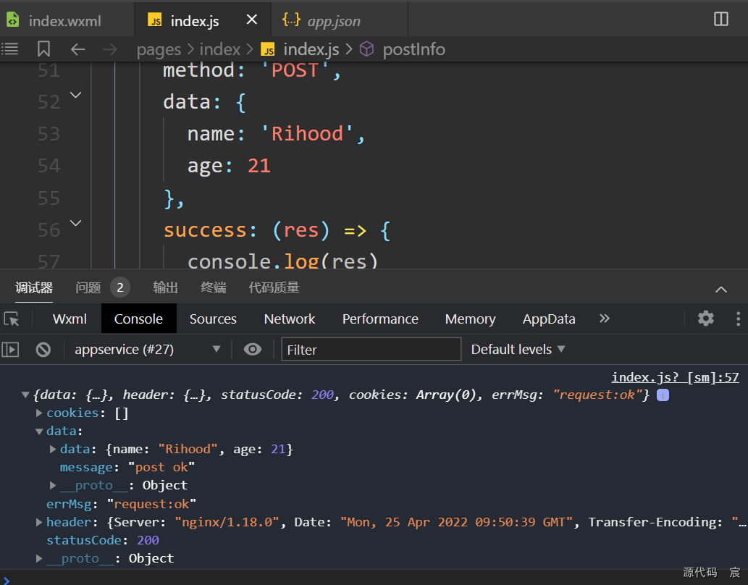Screen dimensions: 748x585
Task: Expand __proto__ under data
Action: pyautogui.click(x=53, y=485)
